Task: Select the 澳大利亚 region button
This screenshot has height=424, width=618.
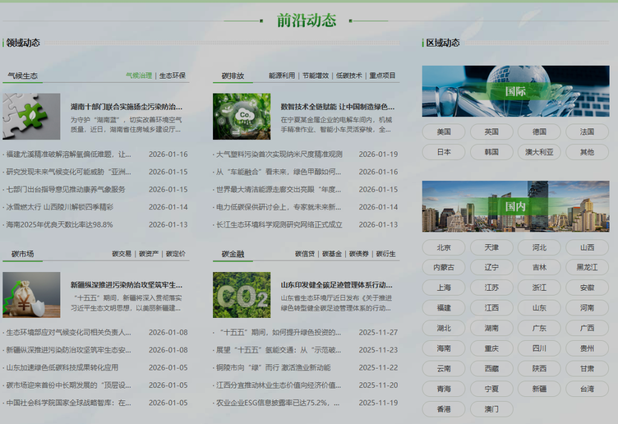Action: [x=539, y=152]
